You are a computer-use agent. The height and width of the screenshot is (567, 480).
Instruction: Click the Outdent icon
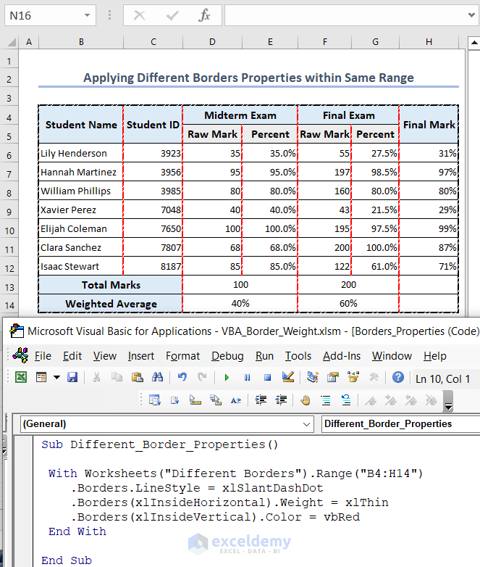(x=281, y=400)
